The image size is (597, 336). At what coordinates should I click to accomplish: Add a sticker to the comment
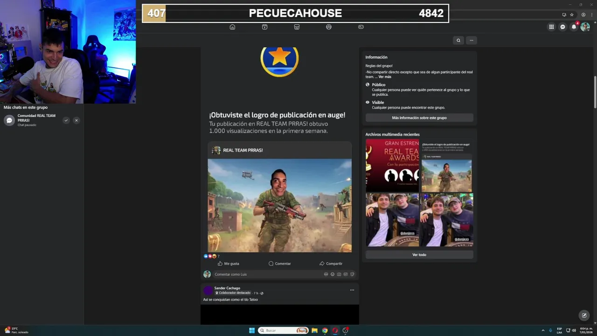point(352,274)
